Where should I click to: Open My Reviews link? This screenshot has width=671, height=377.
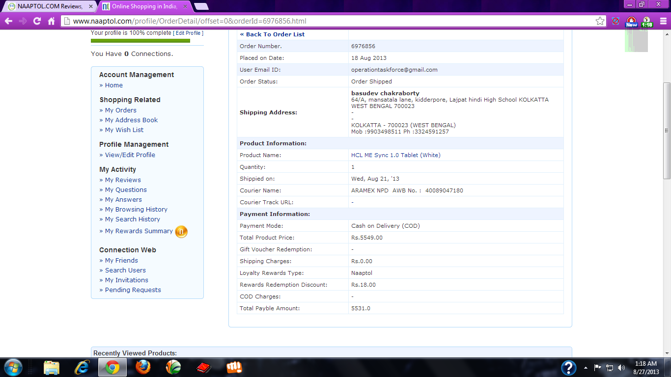click(123, 180)
